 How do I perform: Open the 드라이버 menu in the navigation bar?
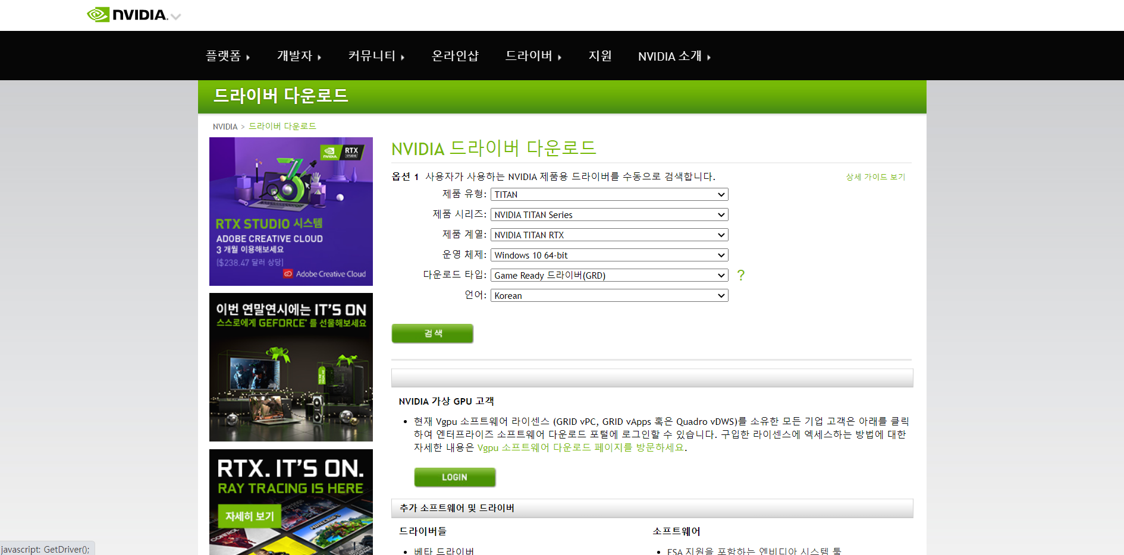533,56
